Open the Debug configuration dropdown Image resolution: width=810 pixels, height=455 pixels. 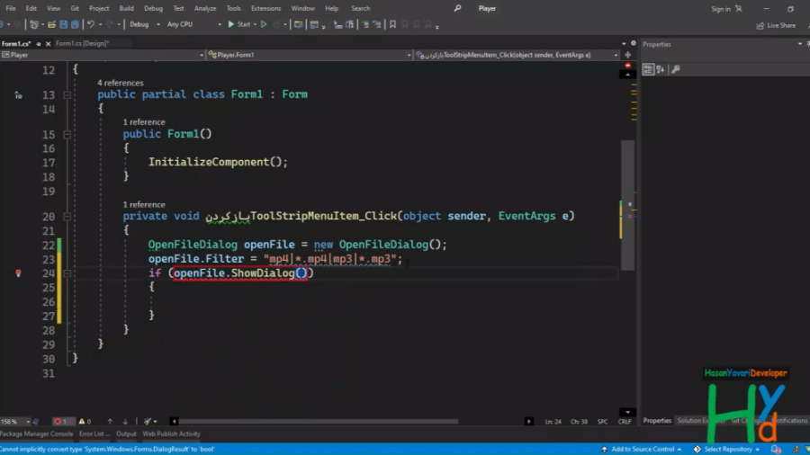(x=144, y=24)
